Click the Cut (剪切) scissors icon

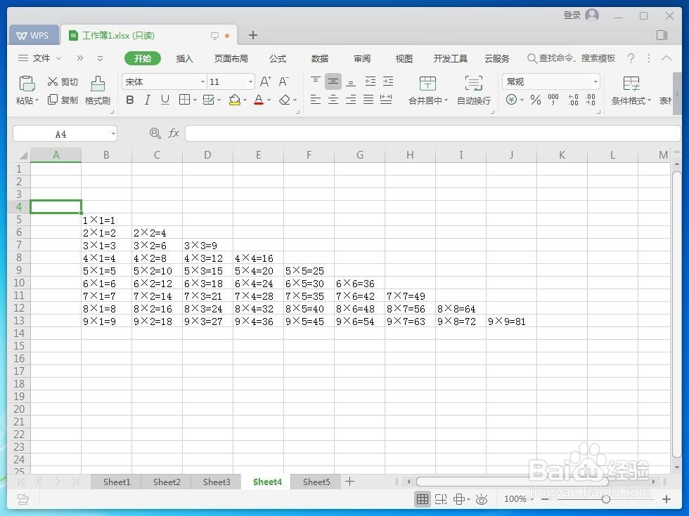click(53, 81)
